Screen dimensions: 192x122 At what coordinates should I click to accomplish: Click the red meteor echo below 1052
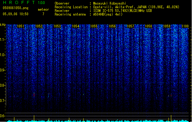click(x=34, y=95)
